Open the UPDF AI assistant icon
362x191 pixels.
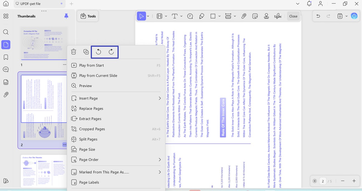coord(354,16)
